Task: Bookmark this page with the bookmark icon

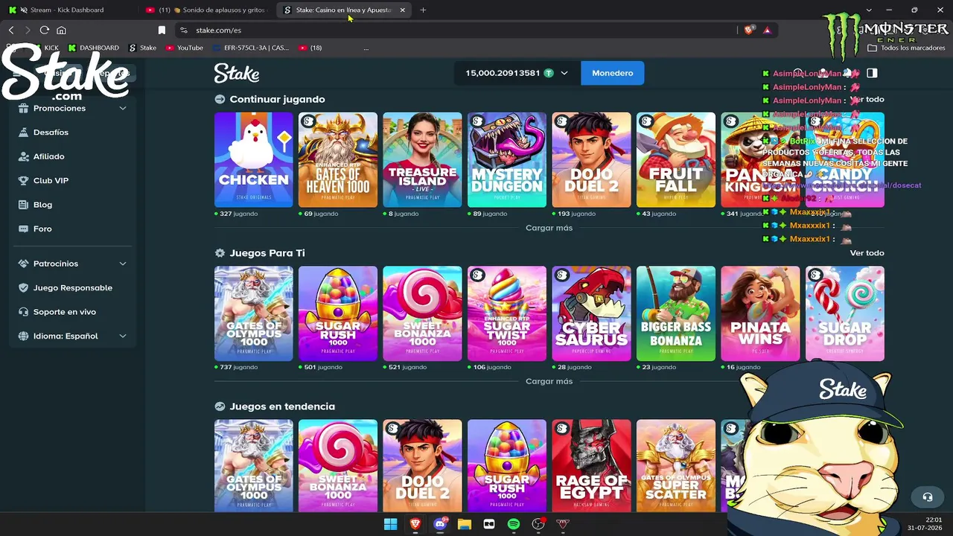Action: (162, 30)
